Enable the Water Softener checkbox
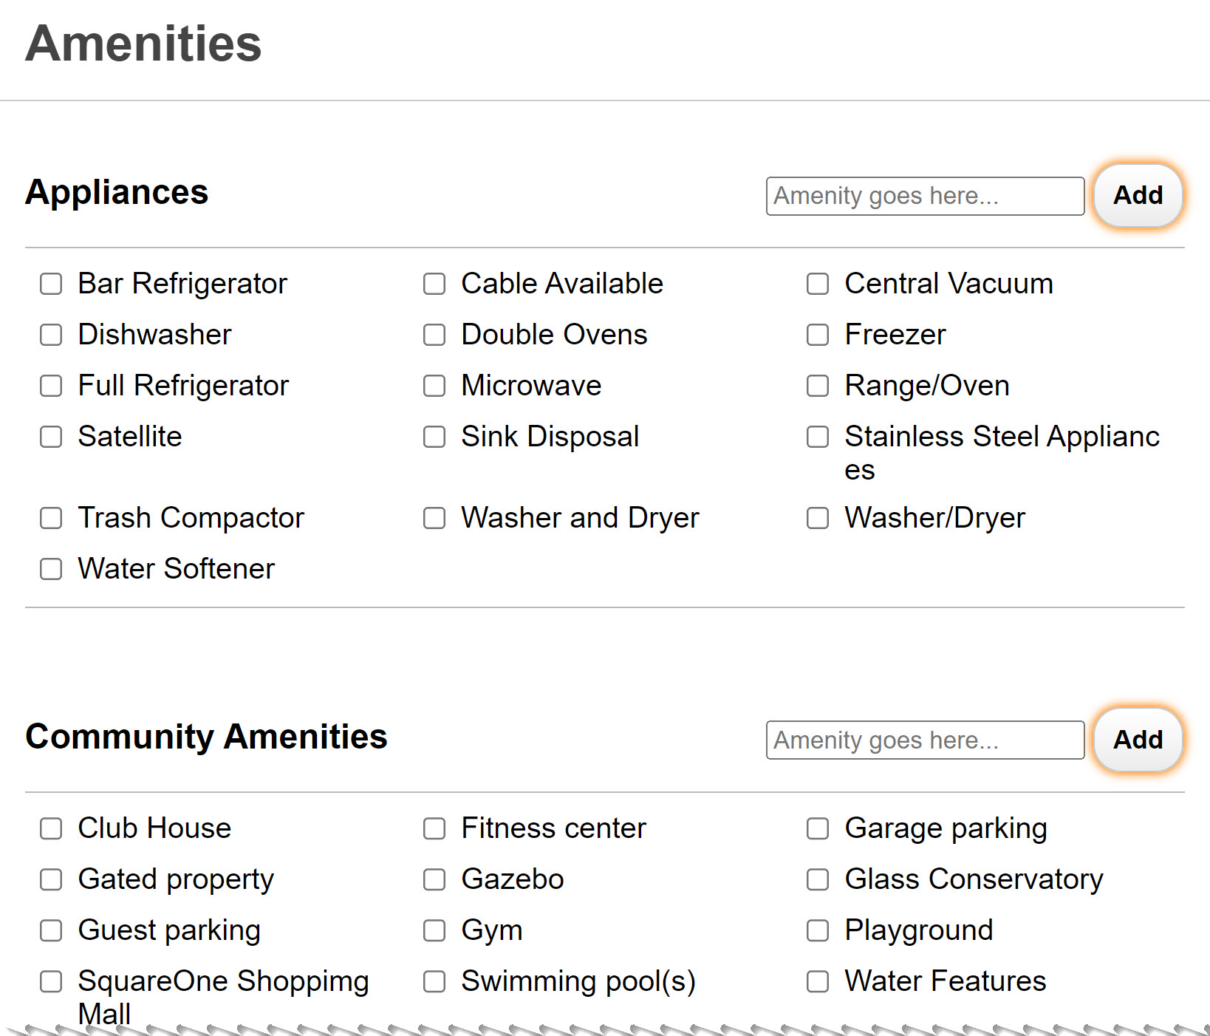The width and height of the screenshot is (1210, 1036). click(x=51, y=569)
